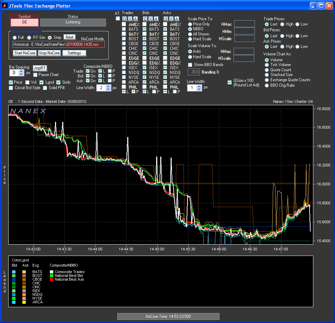Click the NxCore Time status bar
This screenshot has height=323, width=335.
[168, 316]
